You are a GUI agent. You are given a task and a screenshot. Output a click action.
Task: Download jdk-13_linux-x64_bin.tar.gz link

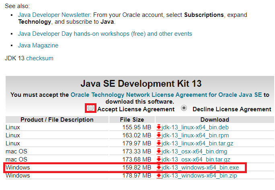click(x=197, y=143)
